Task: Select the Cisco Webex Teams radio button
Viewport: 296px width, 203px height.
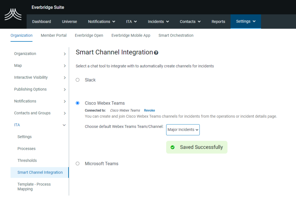Action: 77,103
